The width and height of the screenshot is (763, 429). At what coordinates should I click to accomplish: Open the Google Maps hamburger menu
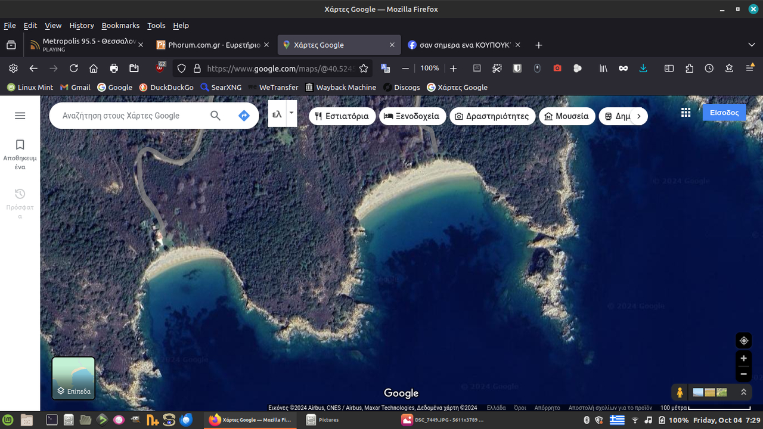tap(20, 116)
